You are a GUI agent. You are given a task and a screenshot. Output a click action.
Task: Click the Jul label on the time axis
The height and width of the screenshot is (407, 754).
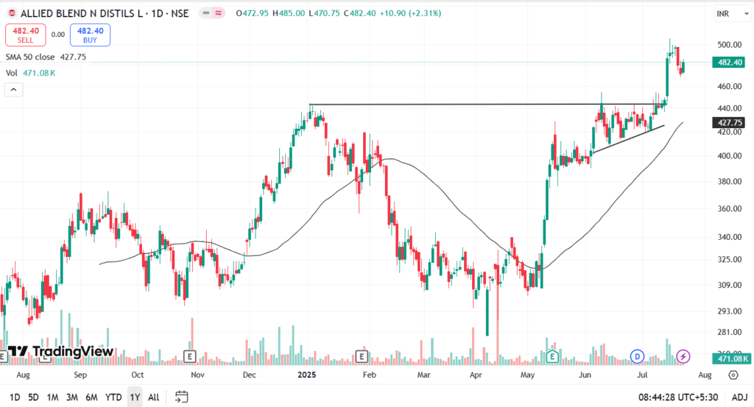click(642, 375)
